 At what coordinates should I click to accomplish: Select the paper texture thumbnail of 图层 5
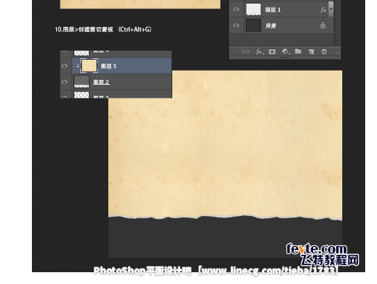89,66
